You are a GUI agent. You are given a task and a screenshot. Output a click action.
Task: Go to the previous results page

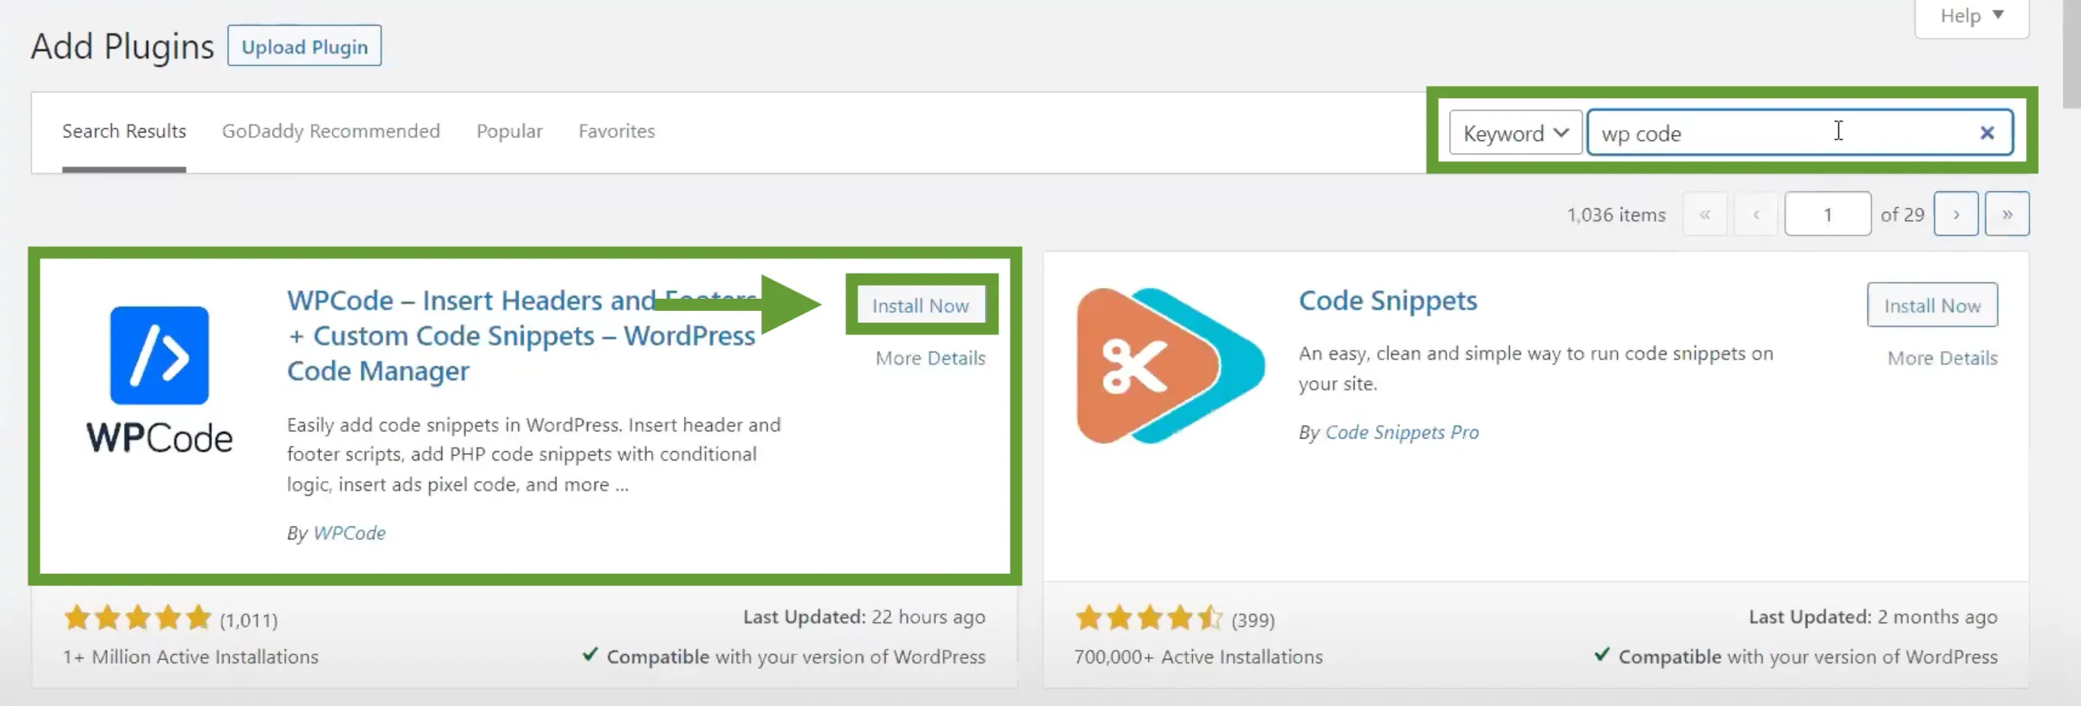coord(1755,215)
